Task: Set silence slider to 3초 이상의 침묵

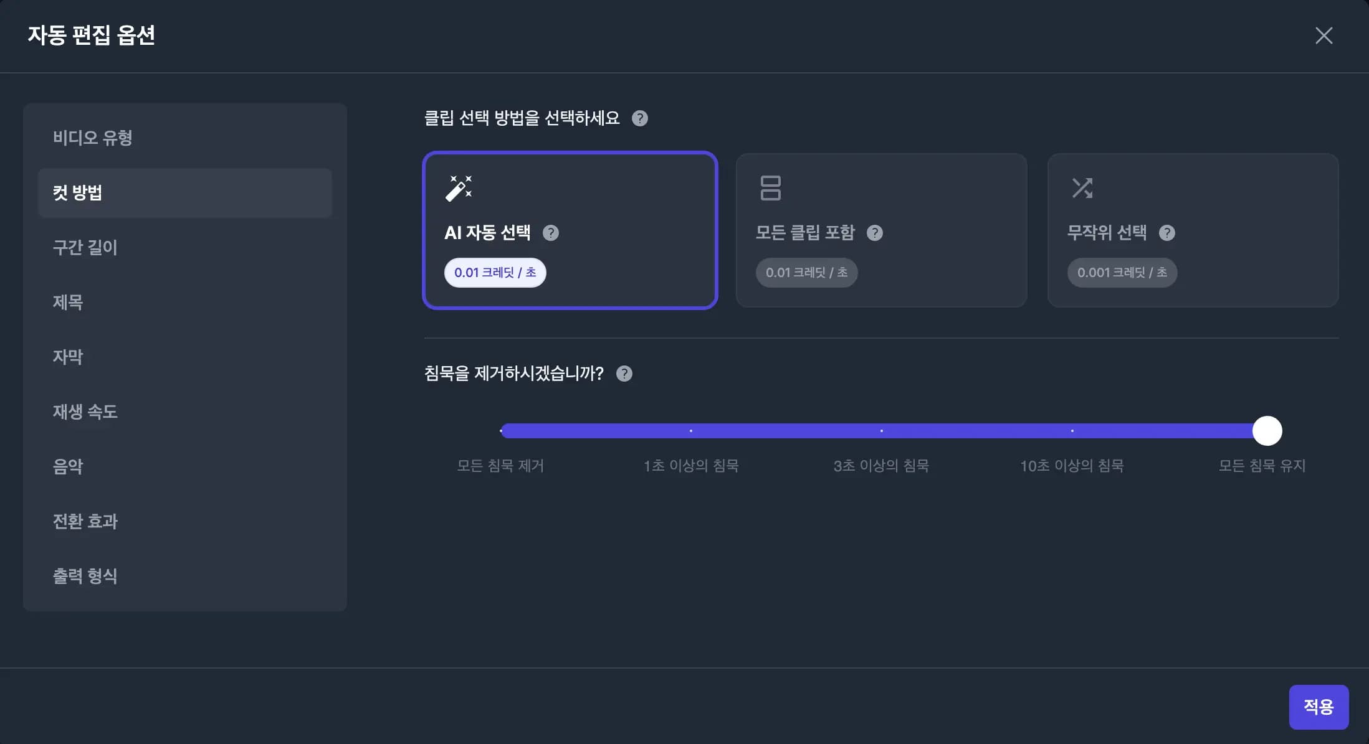Action: coord(881,431)
